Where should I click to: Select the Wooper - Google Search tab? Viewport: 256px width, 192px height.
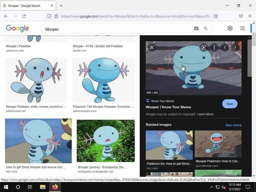(28, 5)
